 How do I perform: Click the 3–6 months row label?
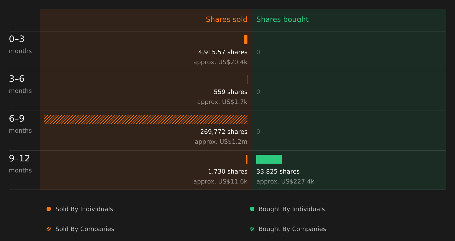(x=21, y=84)
